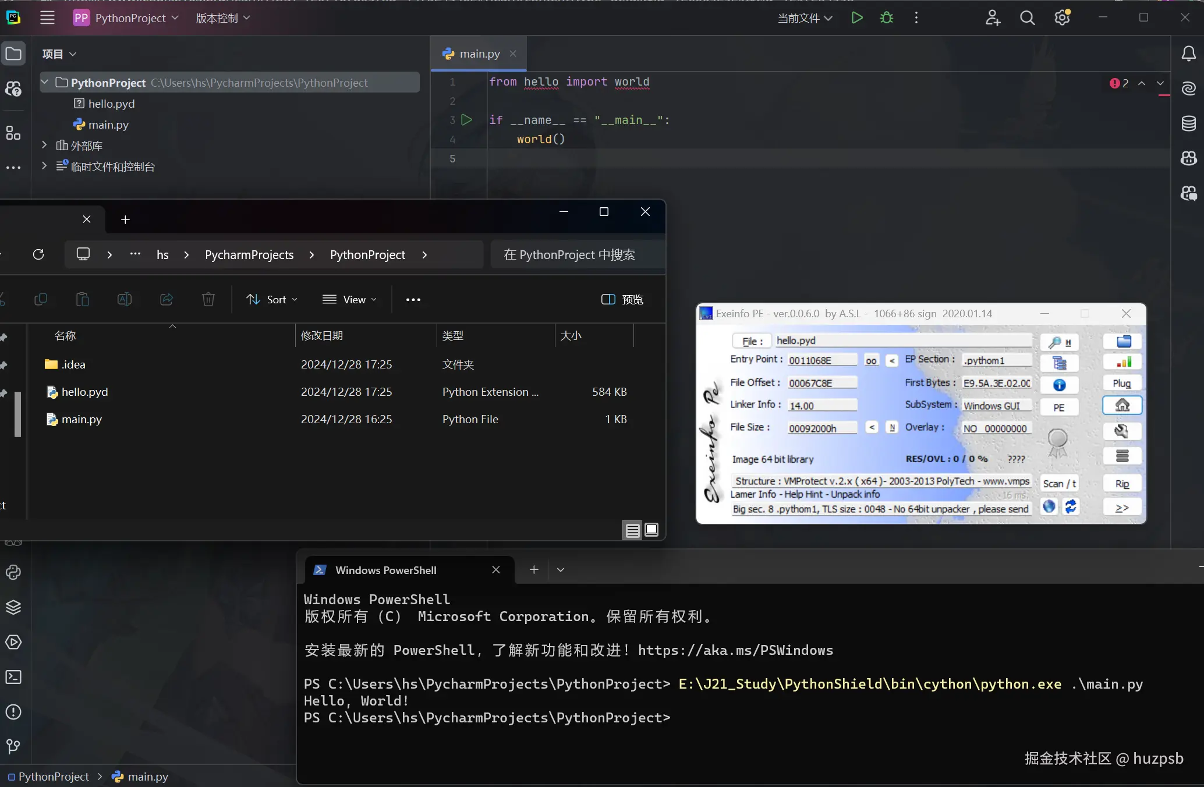Image resolution: width=1204 pixels, height=787 pixels.
Task: Click the Scan / t button
Action: point(1058,484)
